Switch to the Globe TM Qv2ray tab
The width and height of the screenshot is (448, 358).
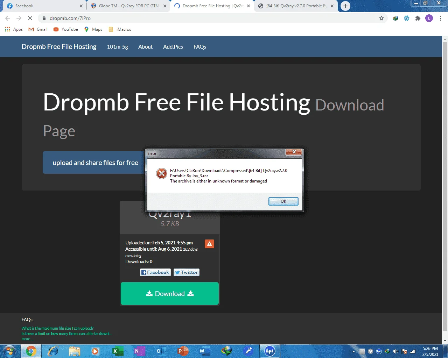[128, 6]
